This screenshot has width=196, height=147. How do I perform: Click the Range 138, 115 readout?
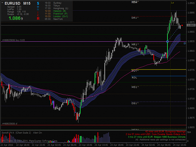(17, 12)
